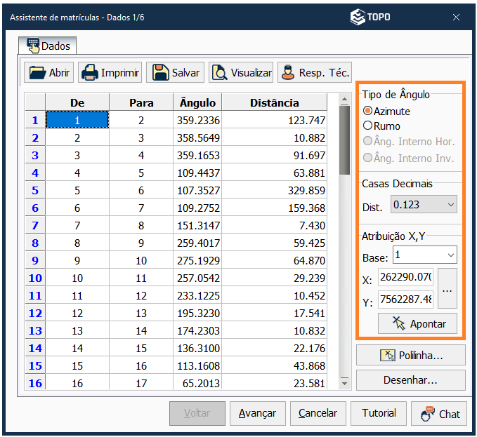
Task: Click the Salvar floppy disk icon
Action: [160, 72]
